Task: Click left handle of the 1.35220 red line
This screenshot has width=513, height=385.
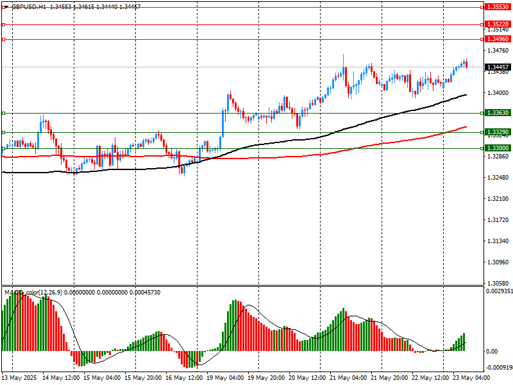Action: coord(3,24)
